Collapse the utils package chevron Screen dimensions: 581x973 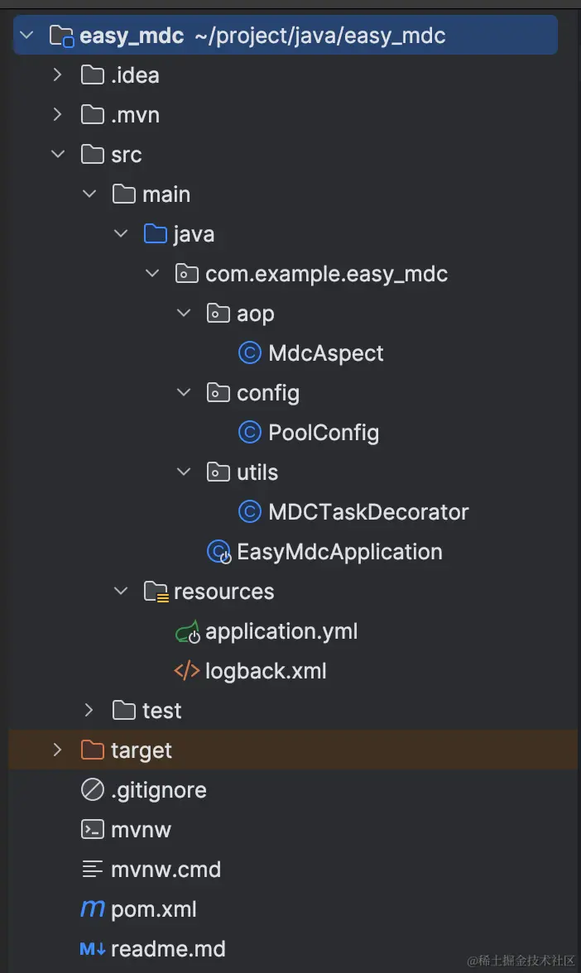coord(184,472)
